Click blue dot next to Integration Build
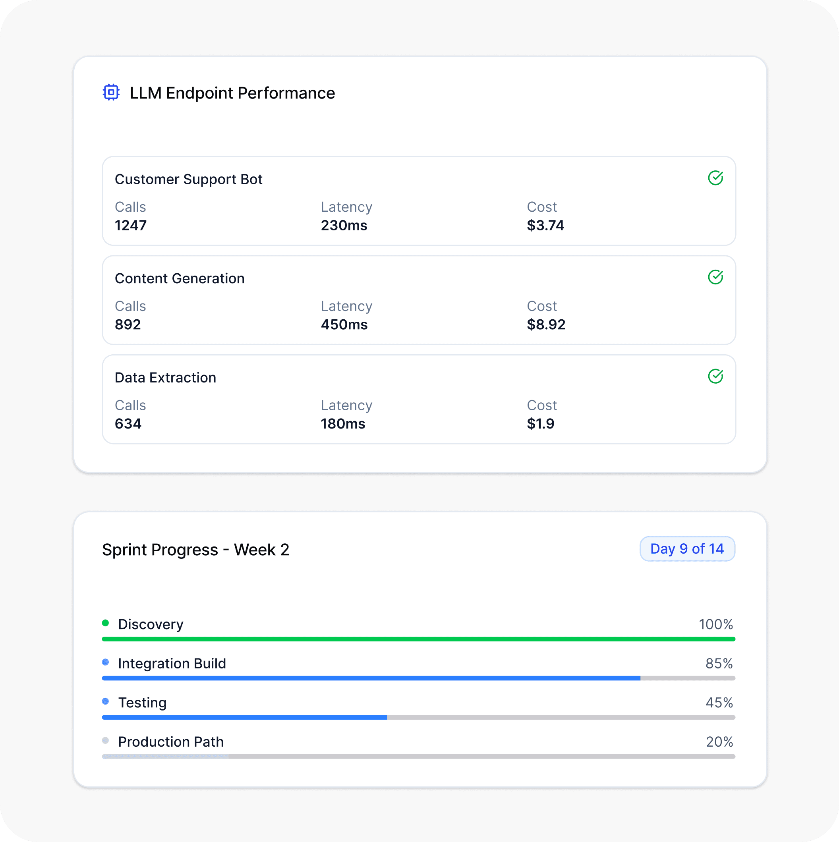The image size is (839, 842). pos(106,662)
